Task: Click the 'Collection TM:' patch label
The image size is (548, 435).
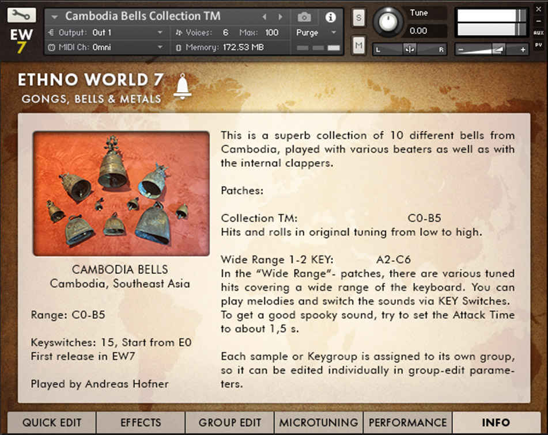Action: pyautogui.click(x=259, y=218)
